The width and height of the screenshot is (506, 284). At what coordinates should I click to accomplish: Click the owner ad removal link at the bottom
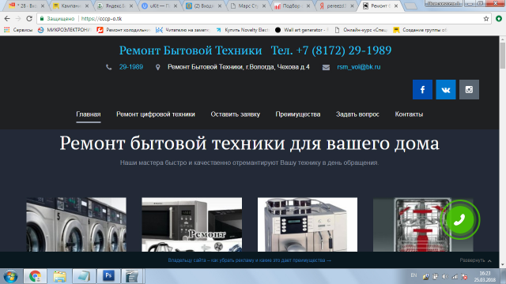250,260
